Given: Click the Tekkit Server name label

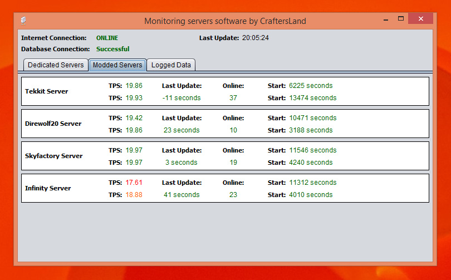Looking at the screenshot, I should (x=47, y=91).
